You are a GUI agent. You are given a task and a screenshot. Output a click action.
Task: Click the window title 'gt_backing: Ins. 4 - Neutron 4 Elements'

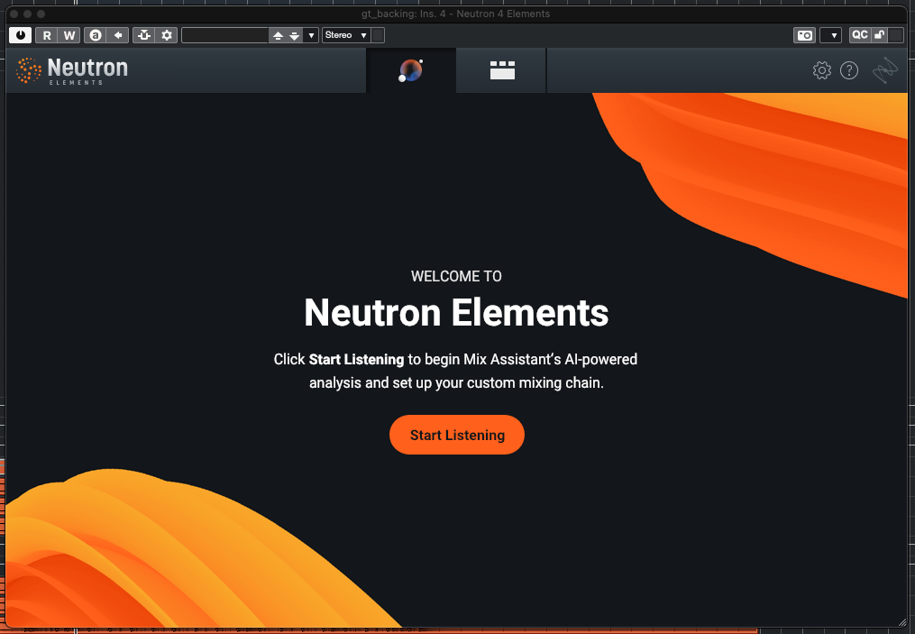(x=455, y=14)
